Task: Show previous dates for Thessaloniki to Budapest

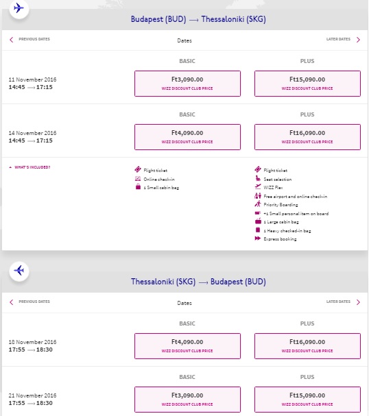Action: tap(29, 302)
